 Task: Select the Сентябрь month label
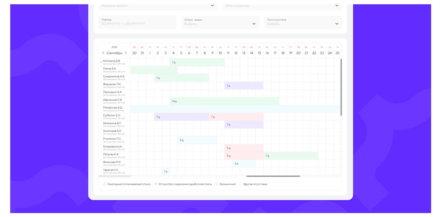tap(114, 53)
